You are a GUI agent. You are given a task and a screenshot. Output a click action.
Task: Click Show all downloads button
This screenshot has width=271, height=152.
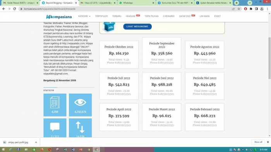tap(258, 142)
